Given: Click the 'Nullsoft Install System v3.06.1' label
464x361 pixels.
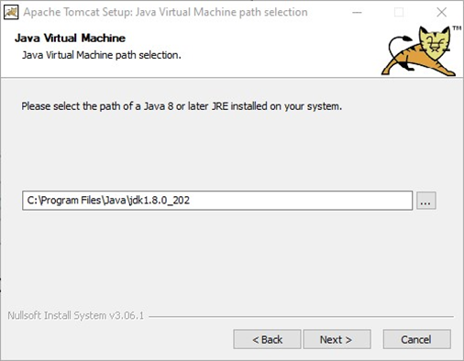Looking at the screenshot, I should point(75,315).
